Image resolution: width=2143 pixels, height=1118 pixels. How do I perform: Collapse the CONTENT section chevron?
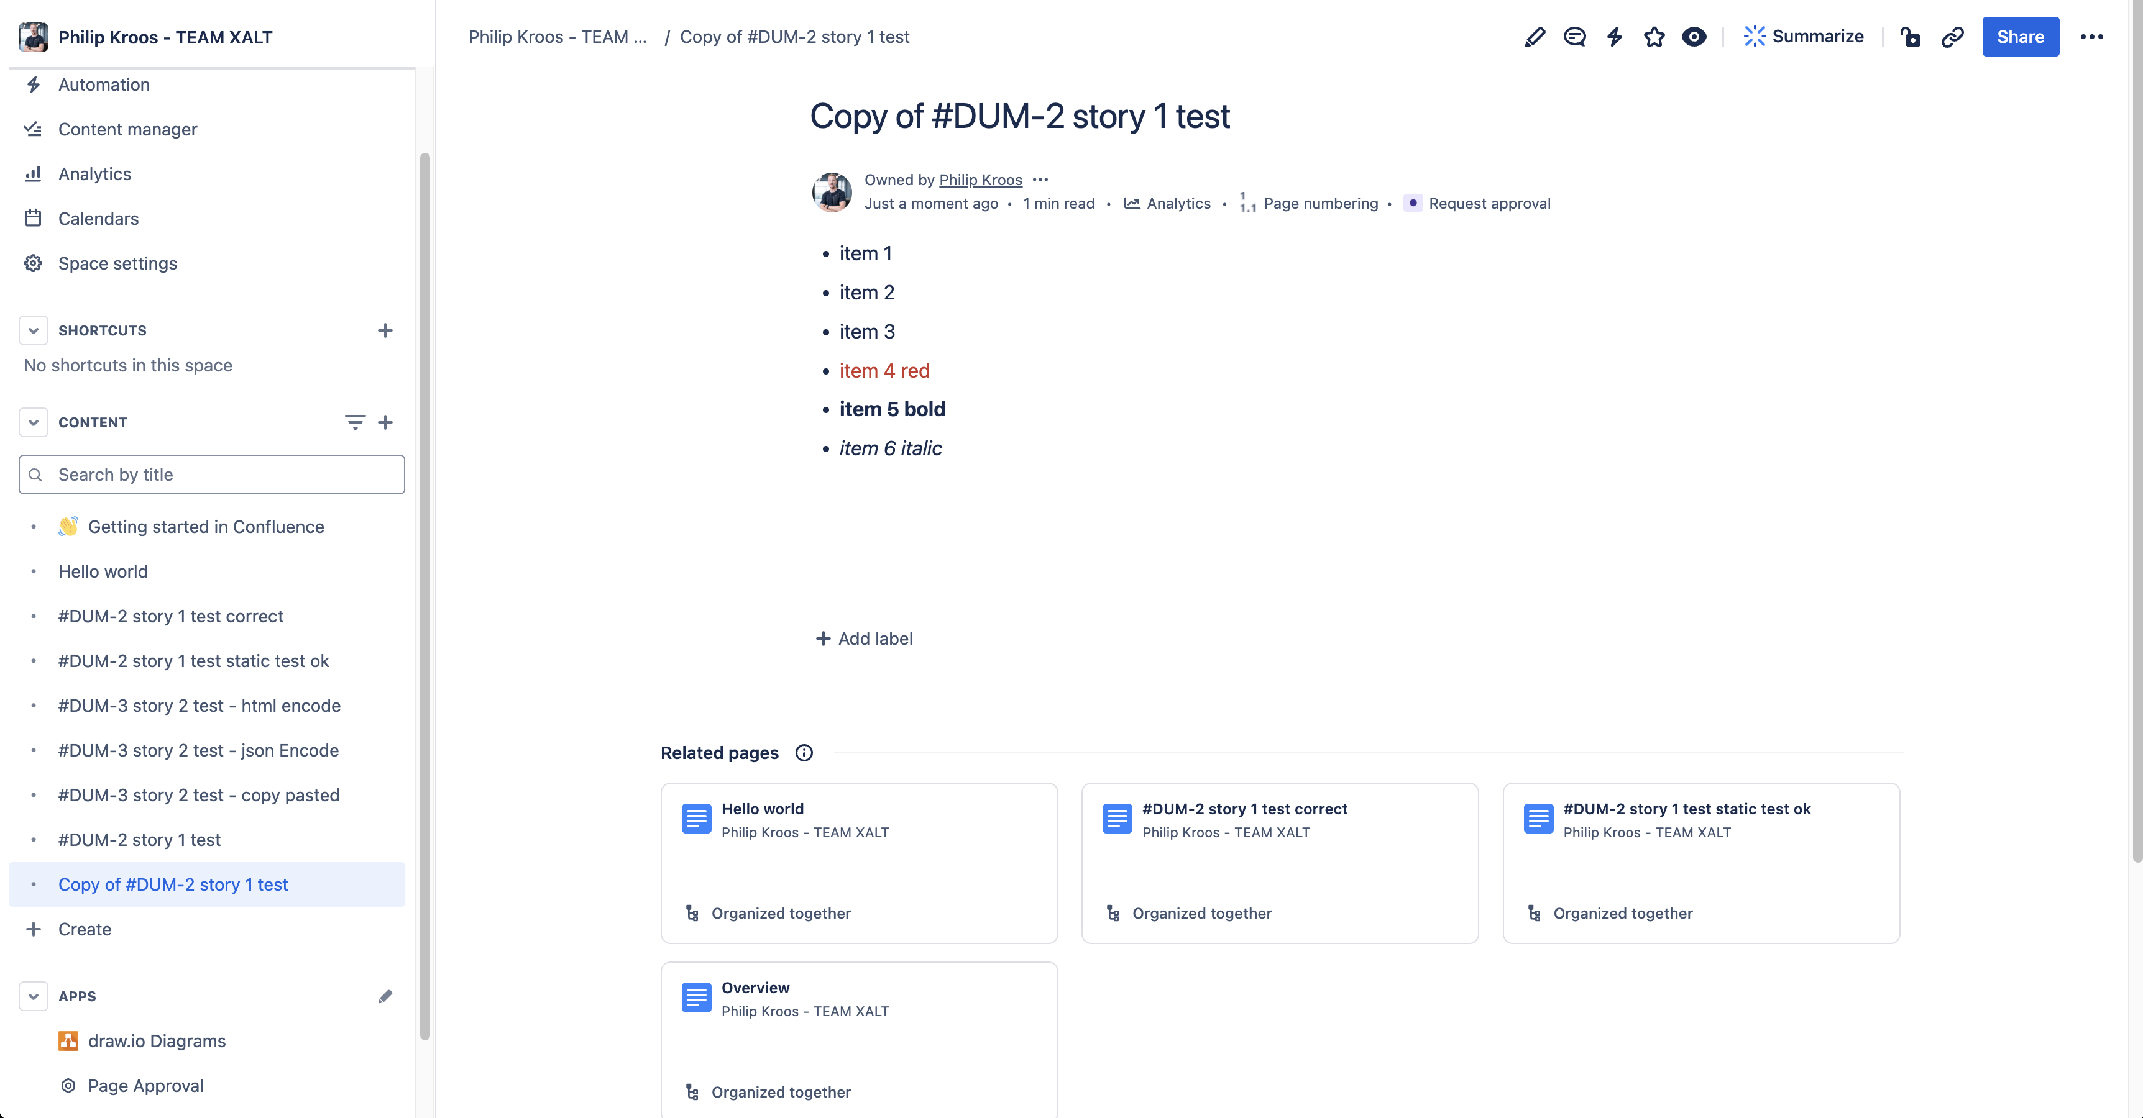[34, 422]
